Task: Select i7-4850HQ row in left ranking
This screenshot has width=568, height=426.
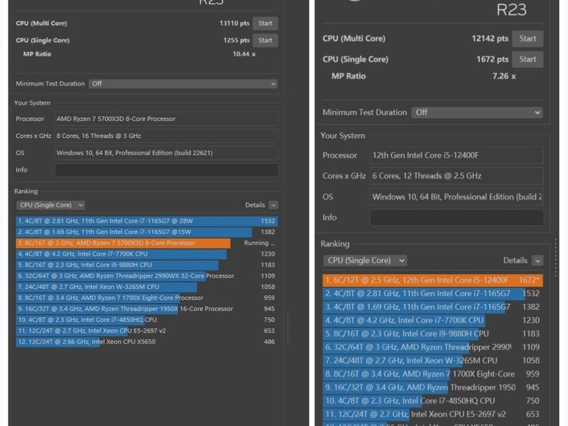Action: (x=147, y=320)
